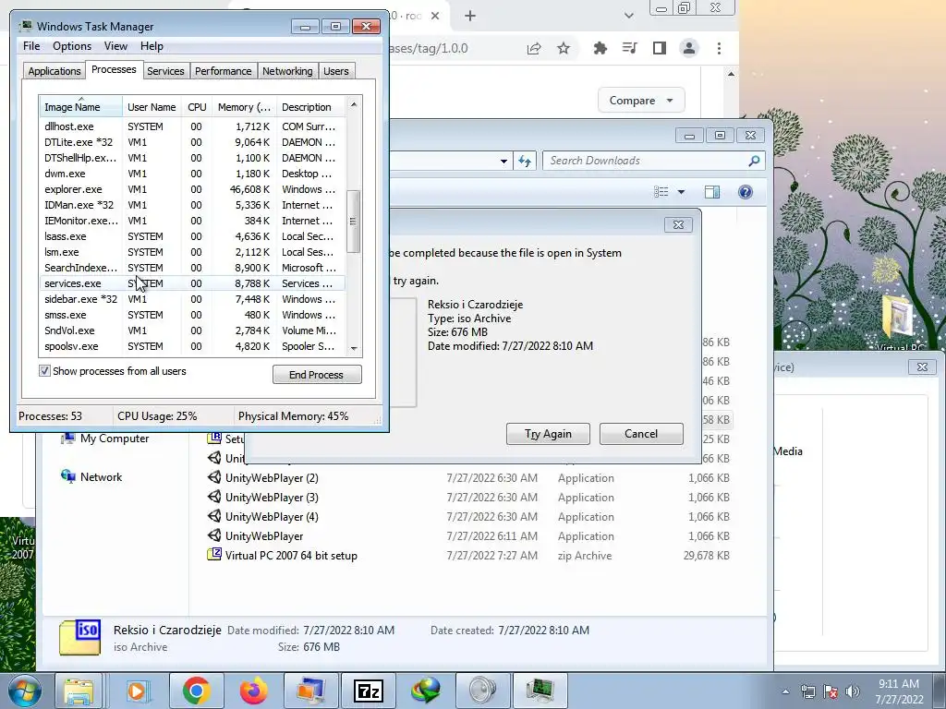Open Windows Start menu orb
This screenshot has width=946, height=709.
[23, 691]
